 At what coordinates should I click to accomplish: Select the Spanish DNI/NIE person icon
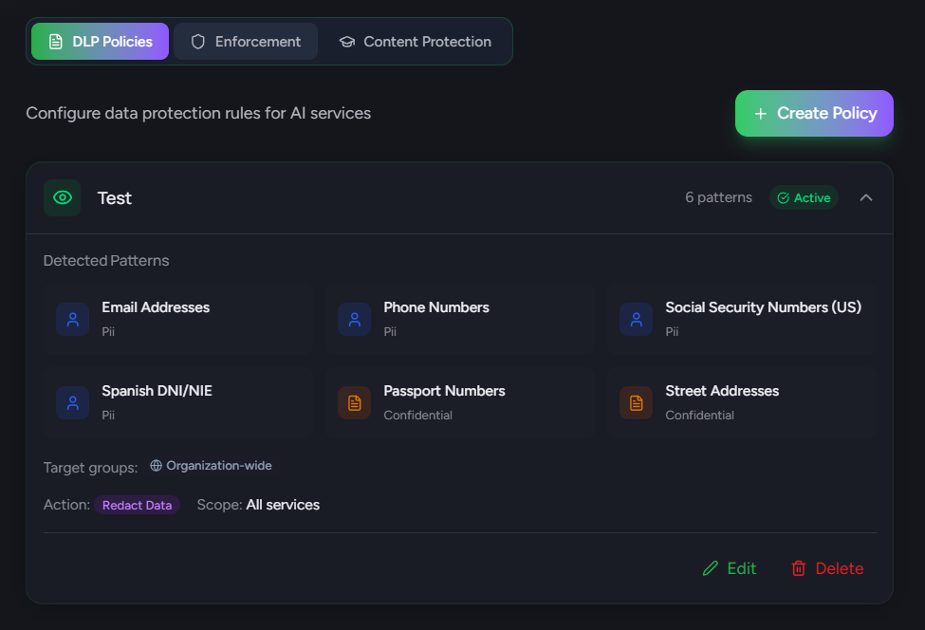pyautogui.click(x=73, y=402)
